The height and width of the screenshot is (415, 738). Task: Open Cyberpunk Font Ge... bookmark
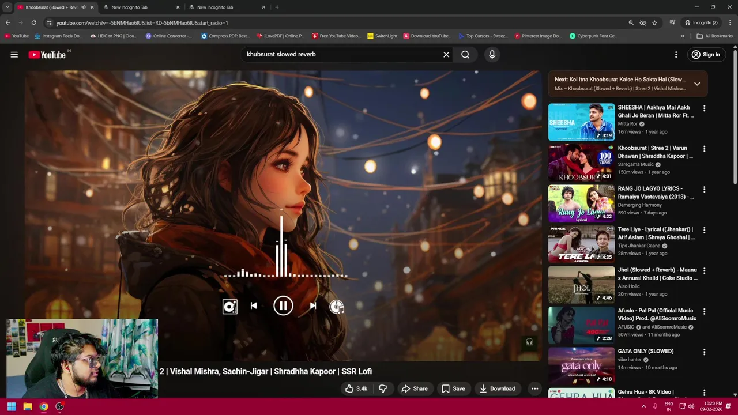593,36
